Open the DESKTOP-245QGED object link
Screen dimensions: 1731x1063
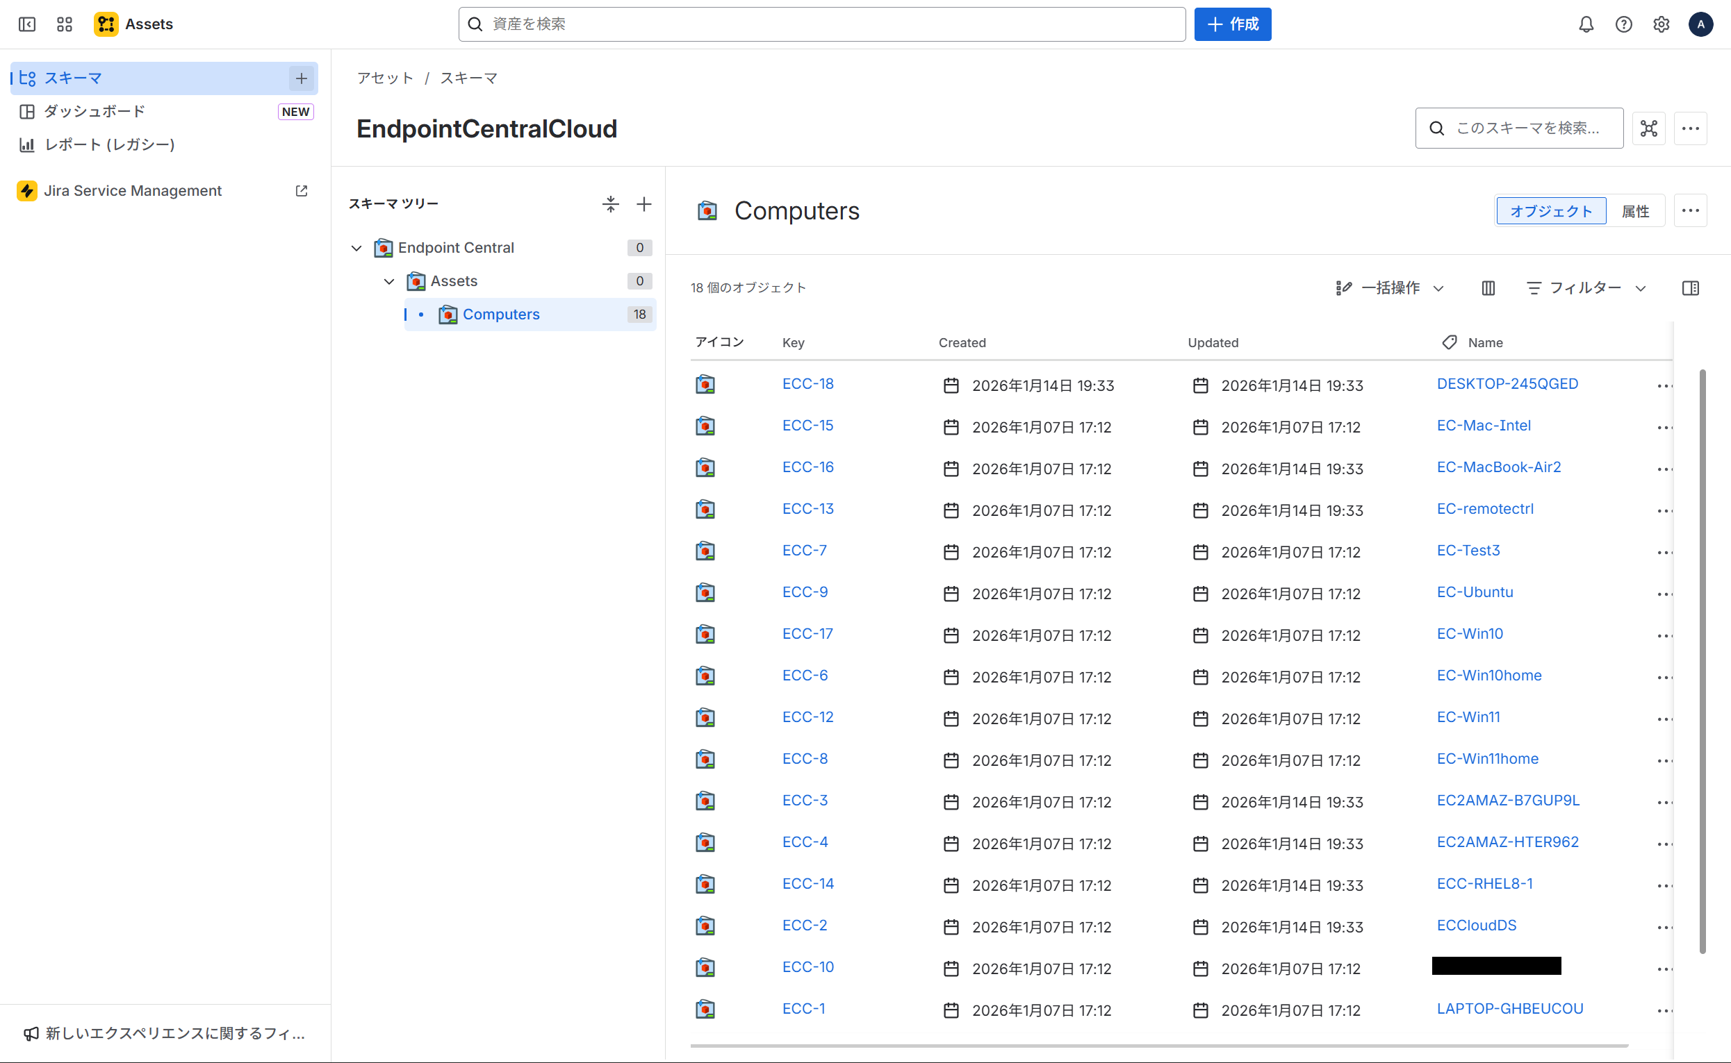pos(1507,384)
